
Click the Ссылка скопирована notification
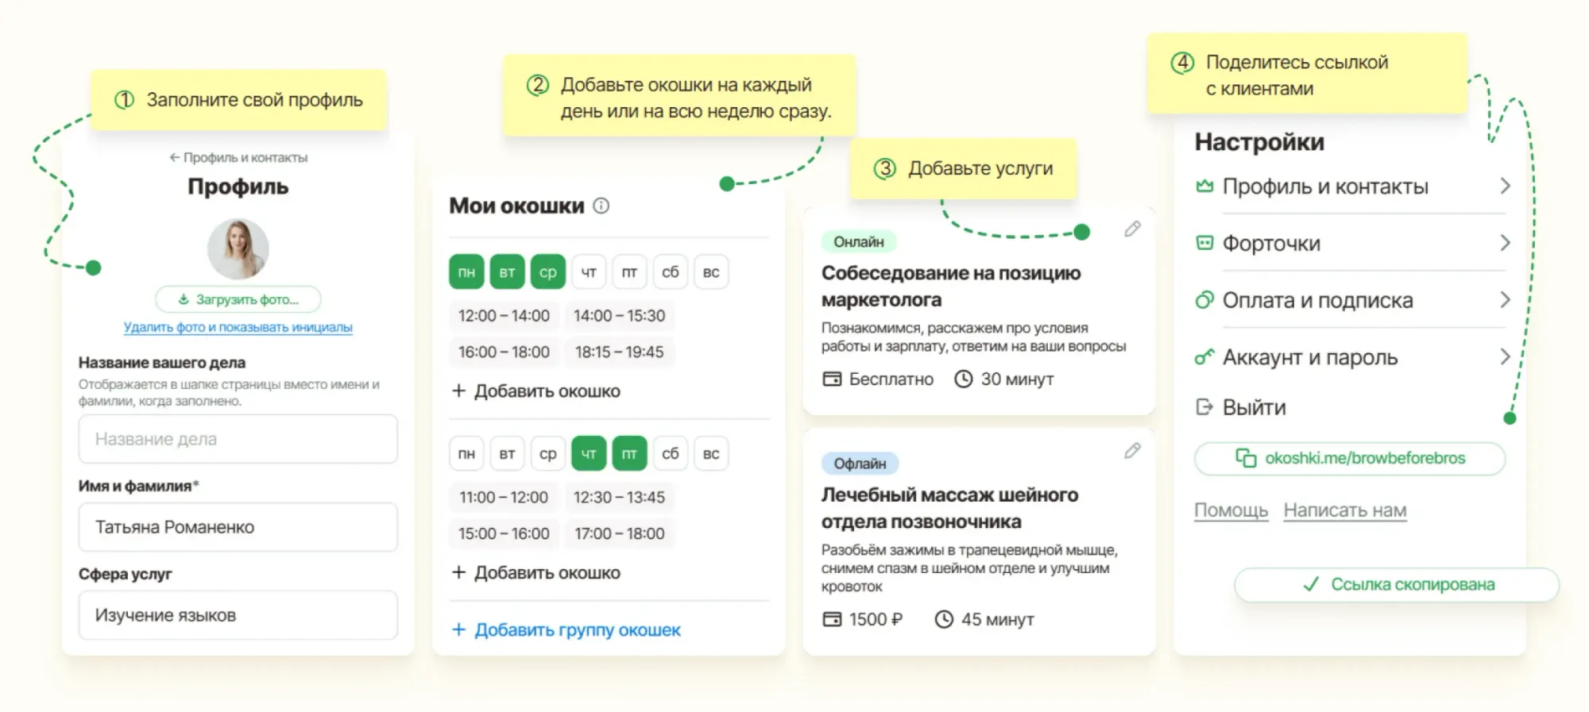click(1397, 584)
